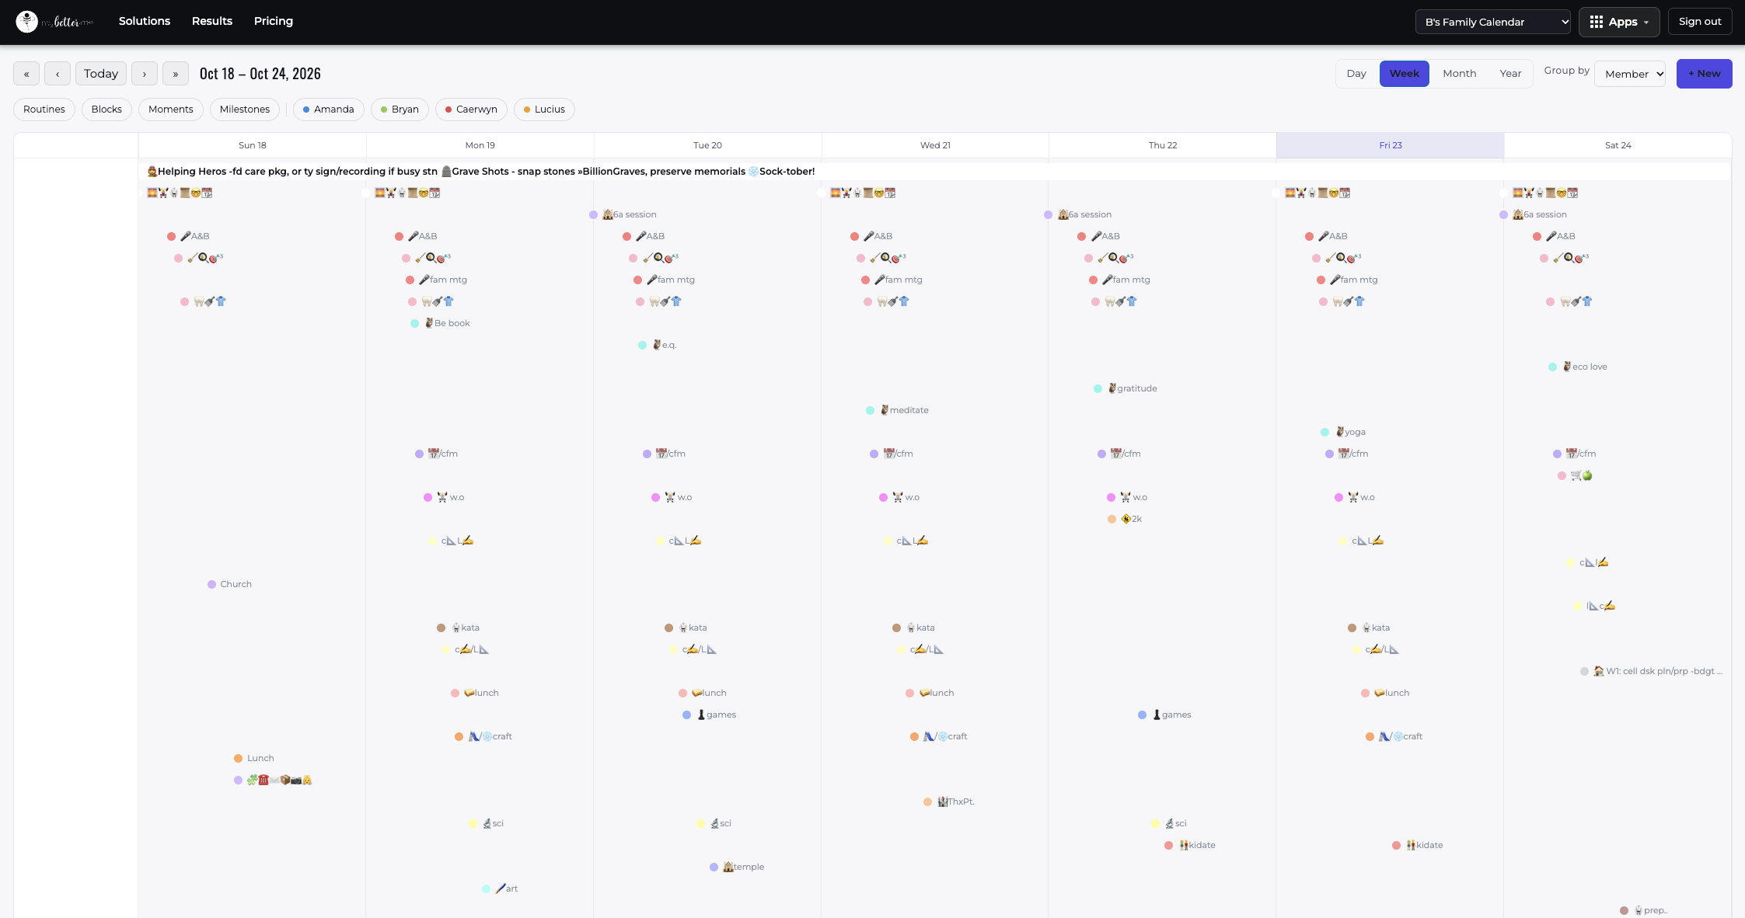1745x918 pixels.
Task: Switch to Week view
Action: click(x=1405, y=74)
